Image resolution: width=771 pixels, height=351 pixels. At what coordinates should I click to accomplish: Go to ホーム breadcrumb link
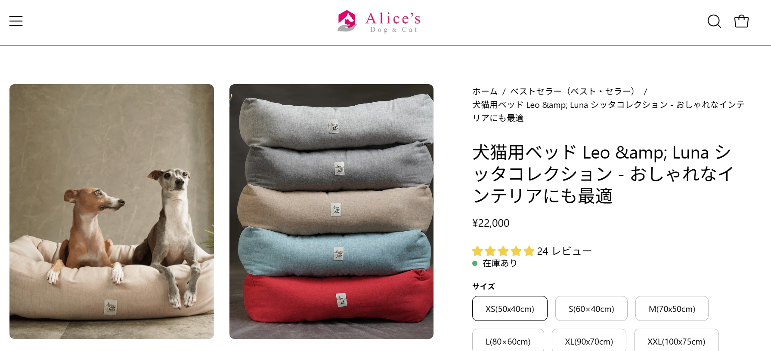(x=485, y=91)
